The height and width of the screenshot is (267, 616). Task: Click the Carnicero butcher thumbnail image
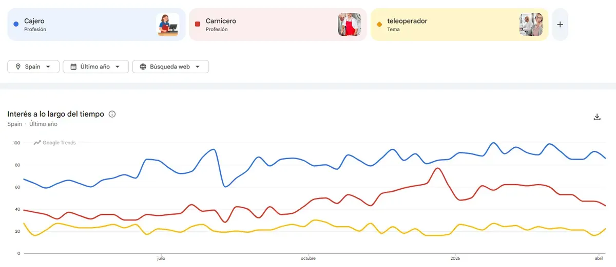tap(349, 25)
